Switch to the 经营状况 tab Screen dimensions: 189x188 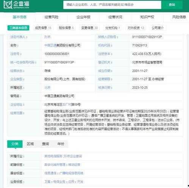pos(115,17)
